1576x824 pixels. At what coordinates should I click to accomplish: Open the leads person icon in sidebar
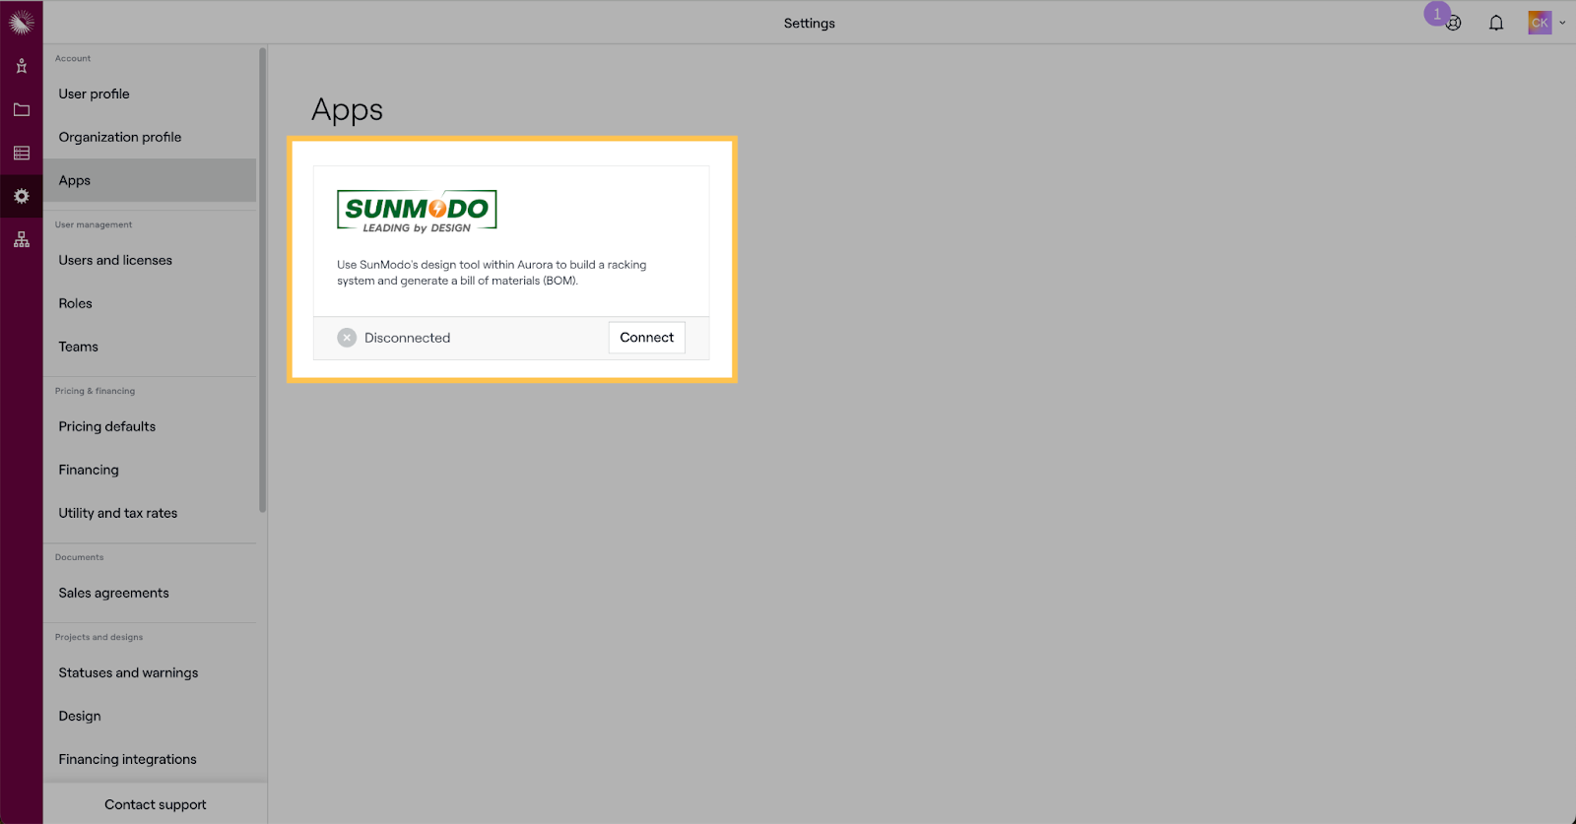[22, 66]
